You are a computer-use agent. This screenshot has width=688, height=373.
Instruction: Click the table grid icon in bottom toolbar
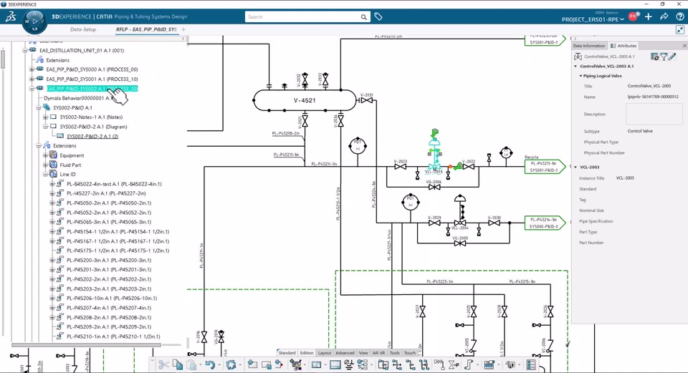pos(489,364)
